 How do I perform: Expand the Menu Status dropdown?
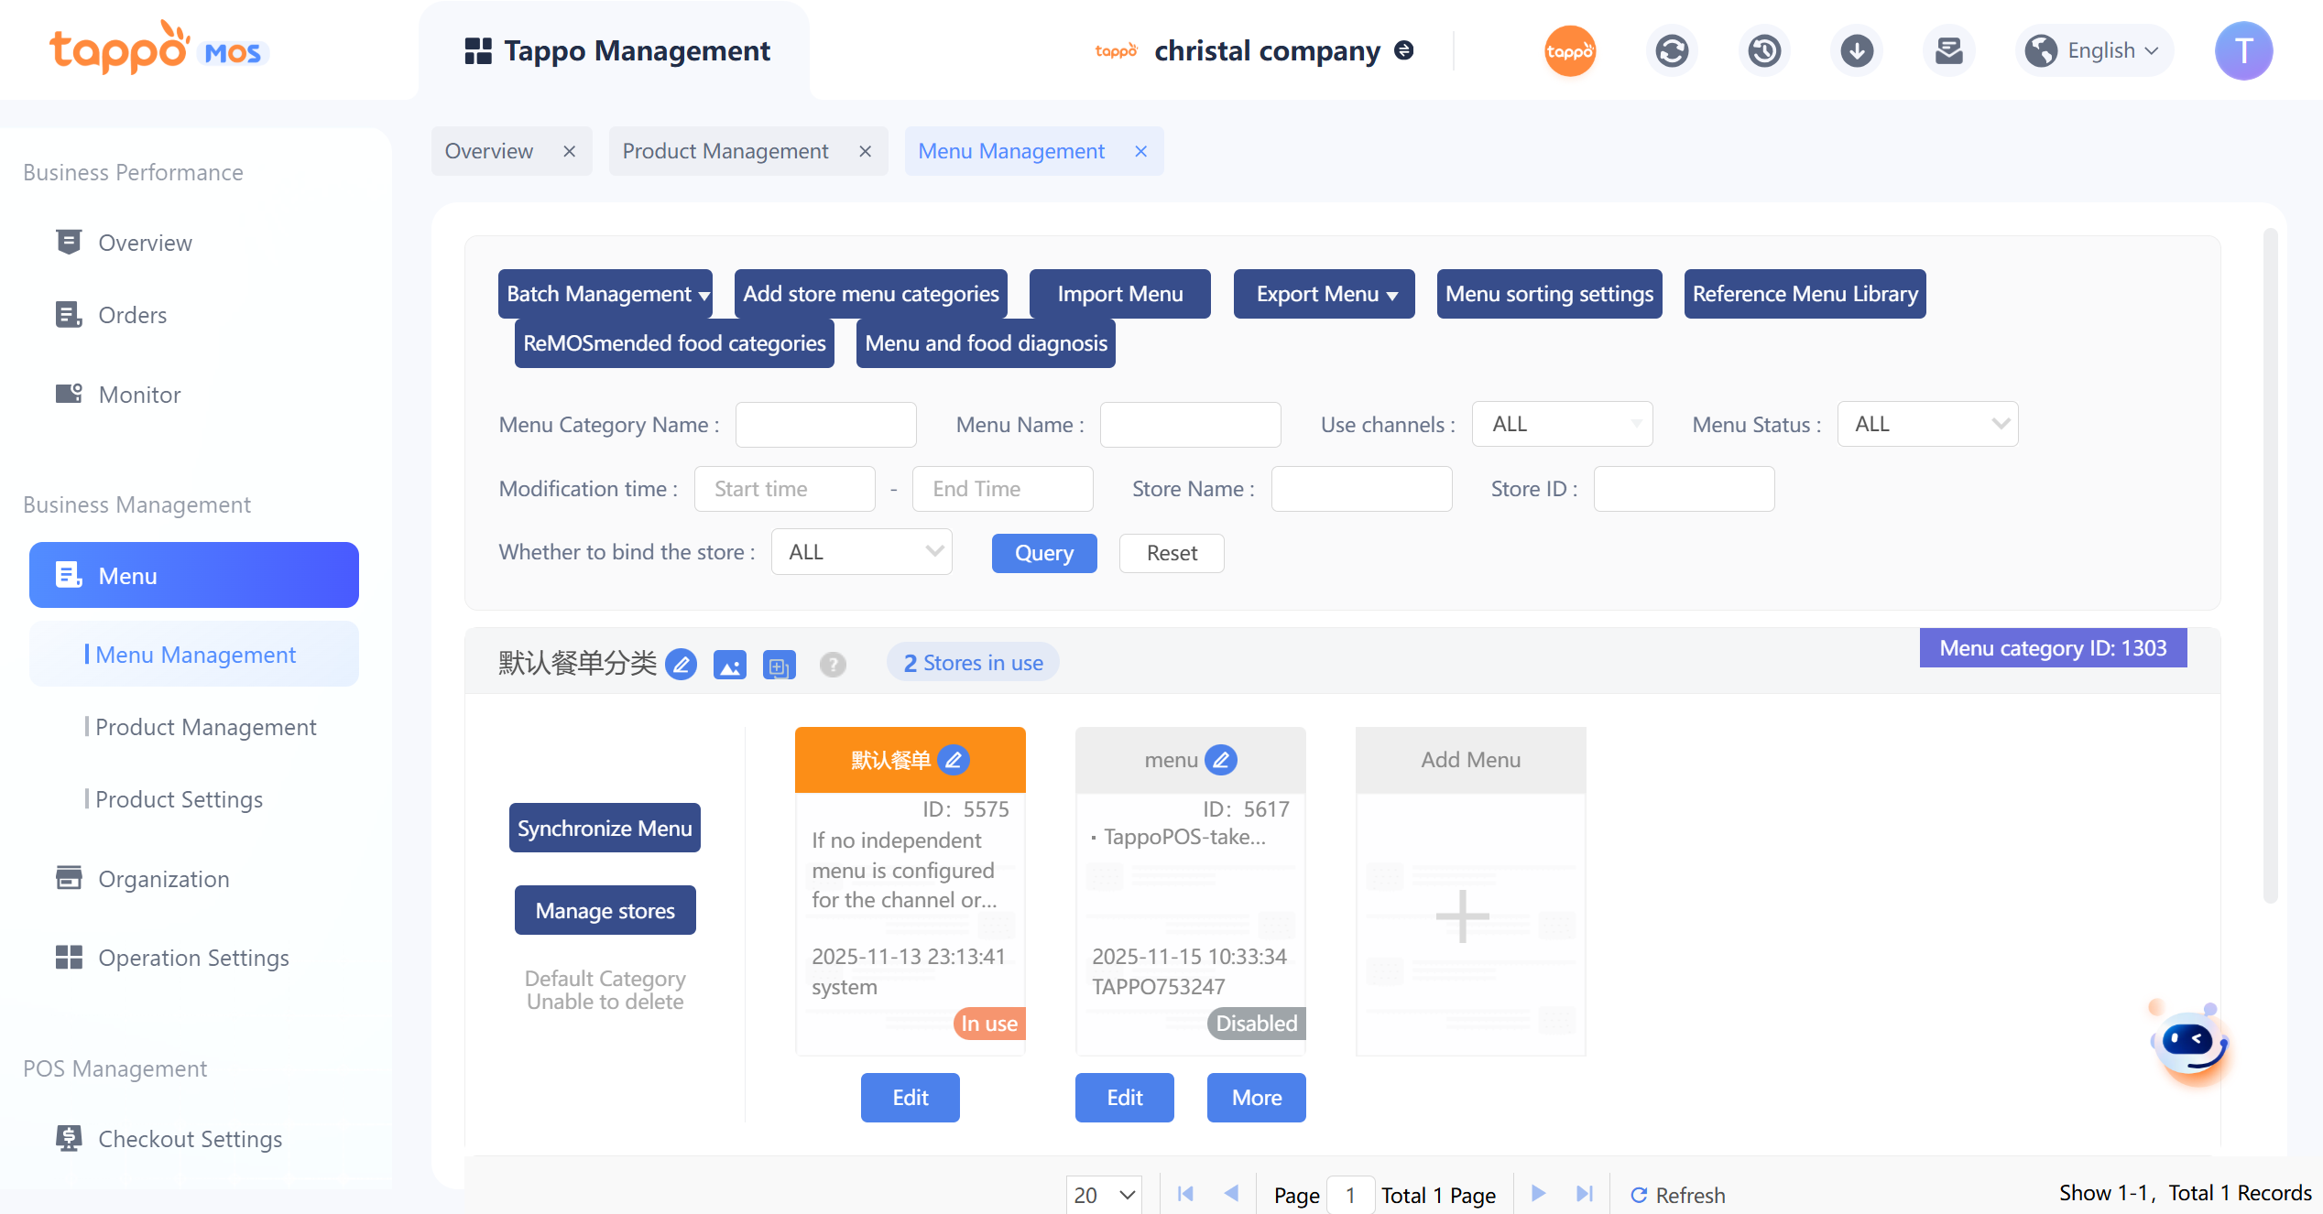click(x=1927, y=424)
